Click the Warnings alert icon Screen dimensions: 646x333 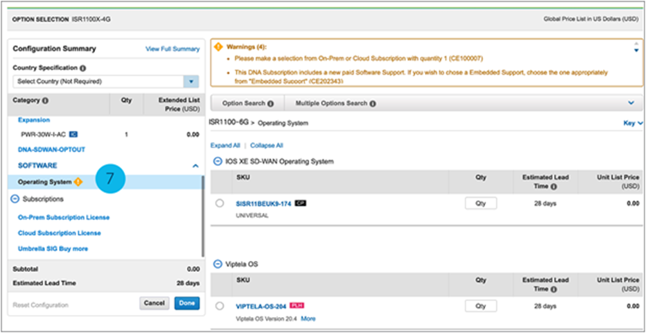[x=219, y=47]
